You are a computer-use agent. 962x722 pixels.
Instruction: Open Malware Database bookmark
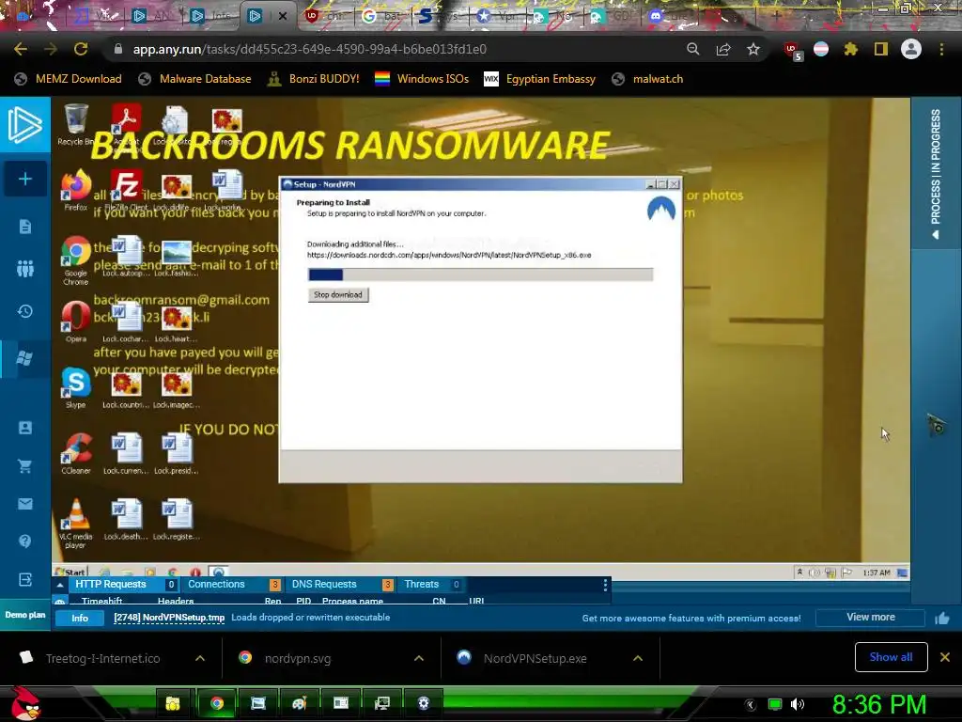[x=195, y=79]
